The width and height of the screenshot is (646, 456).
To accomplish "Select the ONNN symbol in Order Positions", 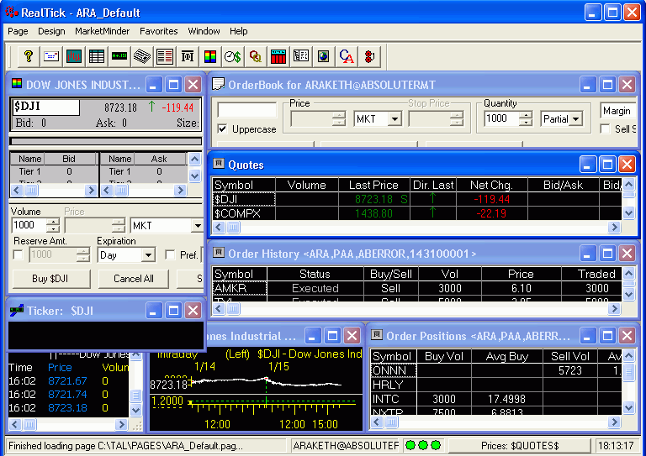I will [393, 370].
